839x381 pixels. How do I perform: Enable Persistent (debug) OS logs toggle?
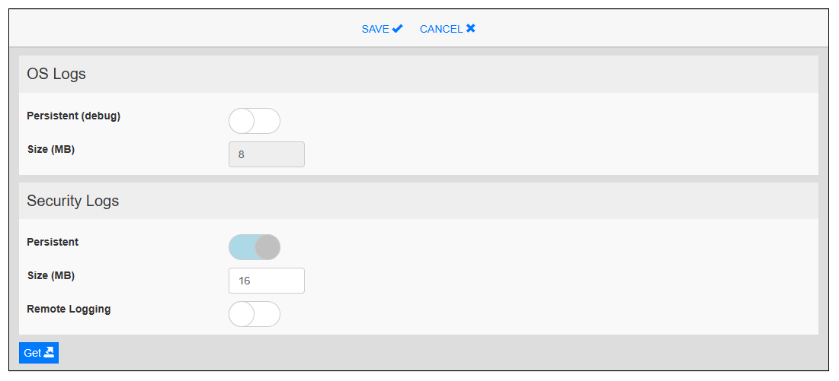255,121
